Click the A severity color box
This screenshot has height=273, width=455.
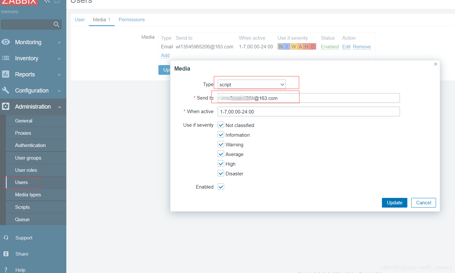(300, 47)
